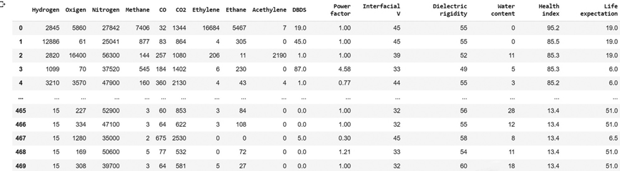Click the Hydrogen column header
The width and height of the screenshot is (620, 171).
click(x=46, y=10)
